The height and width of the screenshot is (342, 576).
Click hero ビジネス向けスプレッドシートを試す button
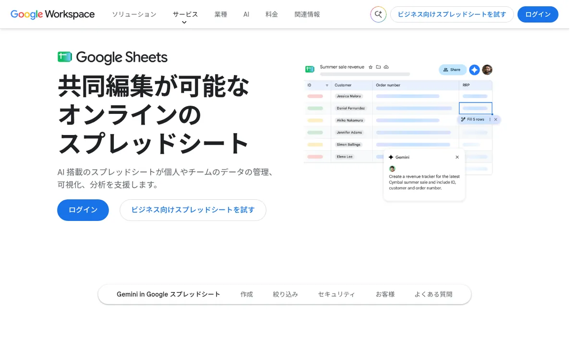[x=193, y=210]
